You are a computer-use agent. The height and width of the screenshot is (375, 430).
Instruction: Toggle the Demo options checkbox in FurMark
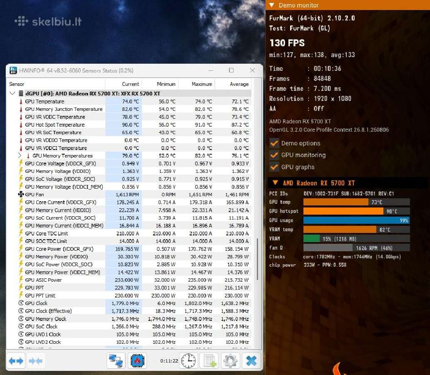coord(274,143)
